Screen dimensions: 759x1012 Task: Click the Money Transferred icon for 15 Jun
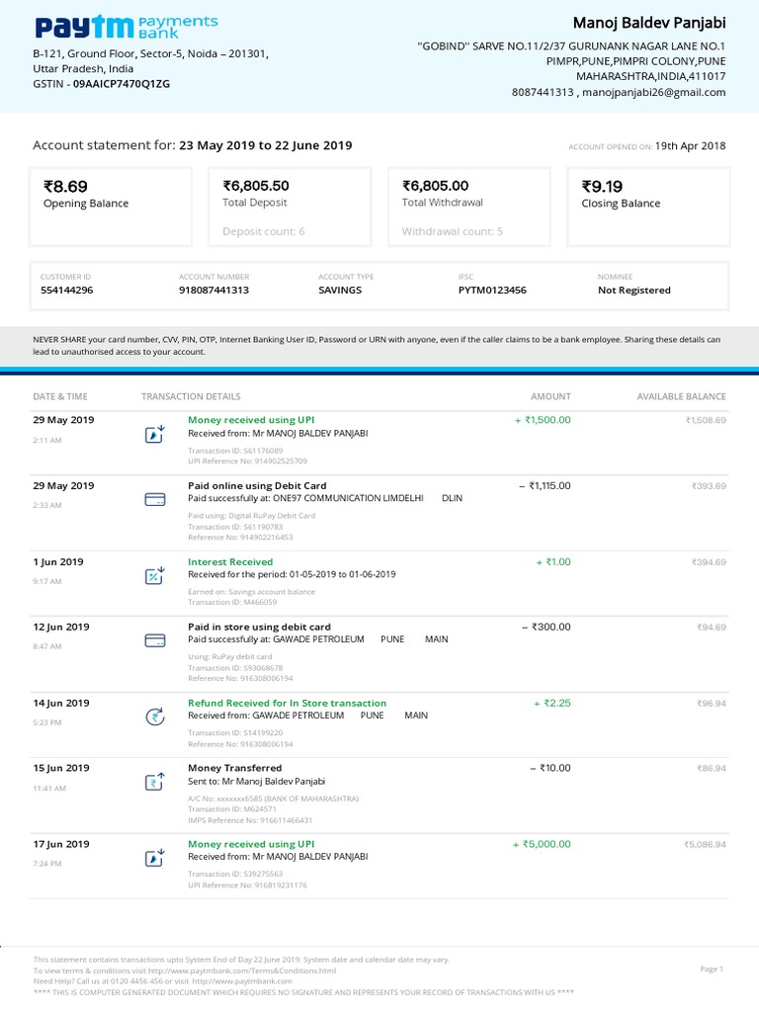(154, 783)
